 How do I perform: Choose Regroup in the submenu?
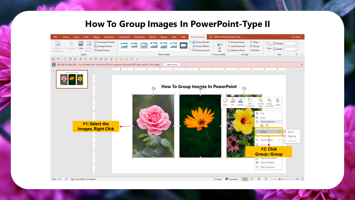pyautogui.click(x=292, y=136)
